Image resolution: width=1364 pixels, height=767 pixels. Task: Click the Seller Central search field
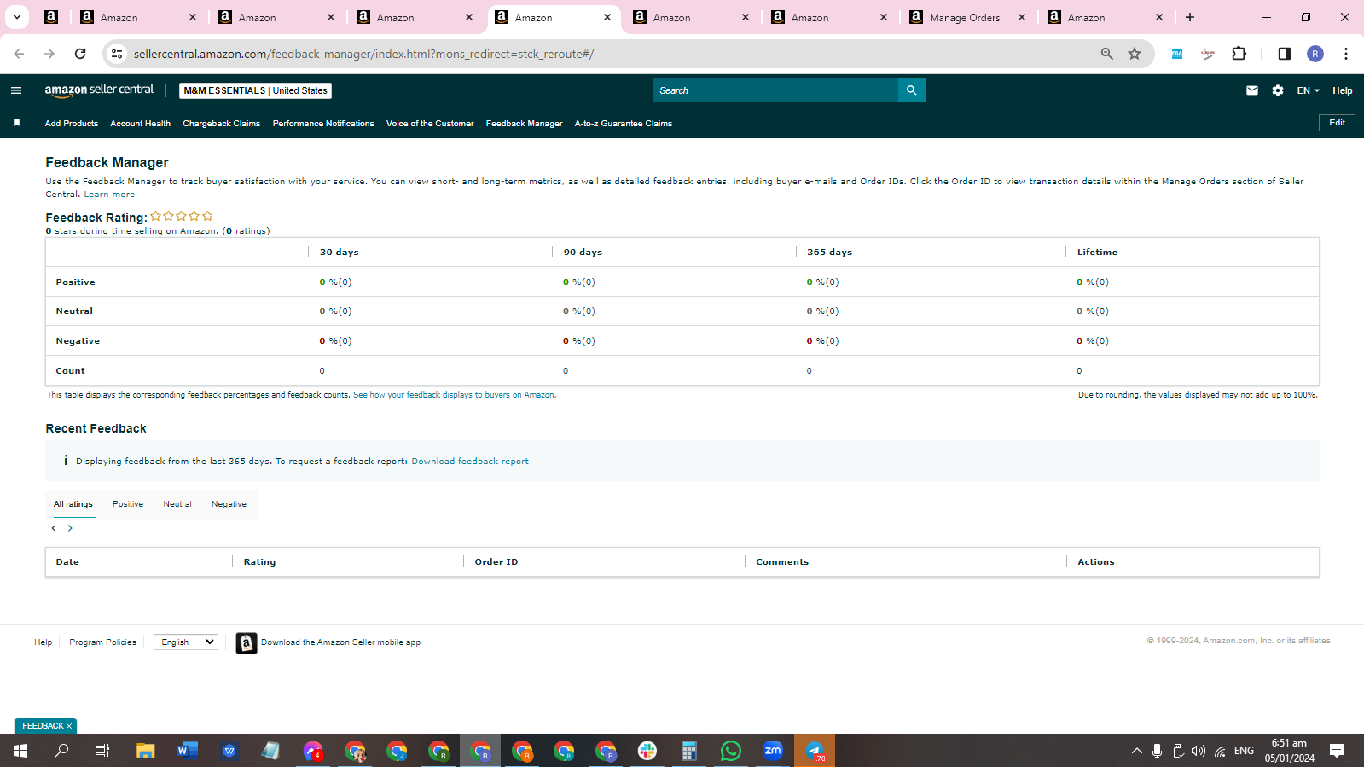pos(775,90)
